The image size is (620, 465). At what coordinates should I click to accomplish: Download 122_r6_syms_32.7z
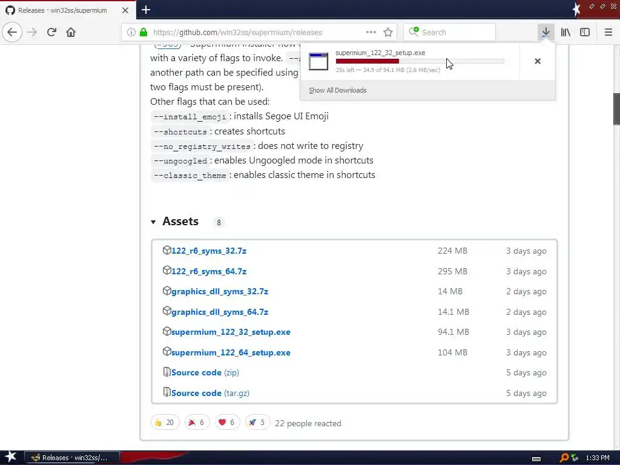(209, 251)
